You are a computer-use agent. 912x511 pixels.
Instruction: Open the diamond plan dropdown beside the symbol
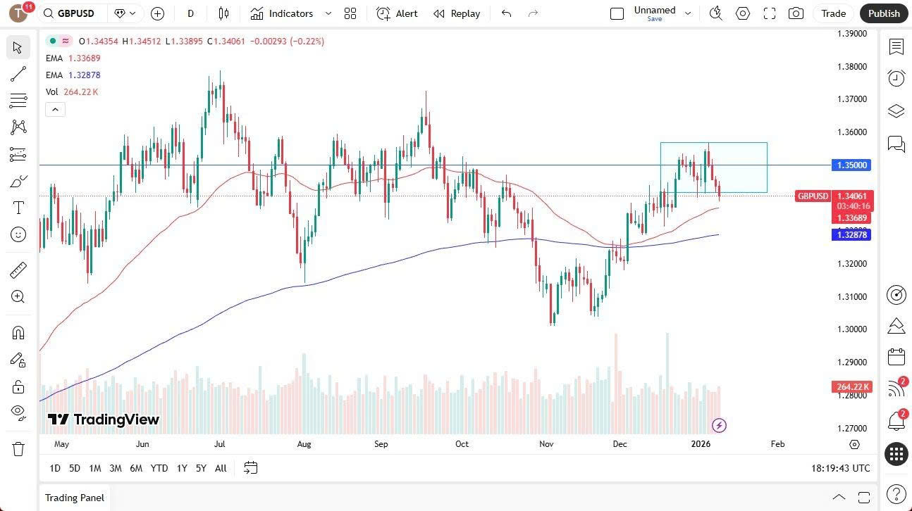127,13
